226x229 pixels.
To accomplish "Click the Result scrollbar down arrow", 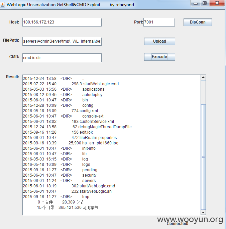I will (x=203, y=213).
